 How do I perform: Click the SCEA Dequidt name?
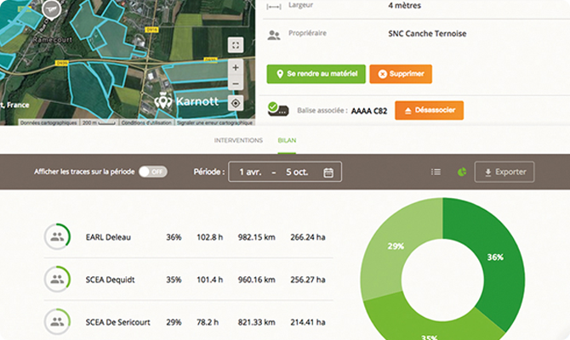coord(110,280)
